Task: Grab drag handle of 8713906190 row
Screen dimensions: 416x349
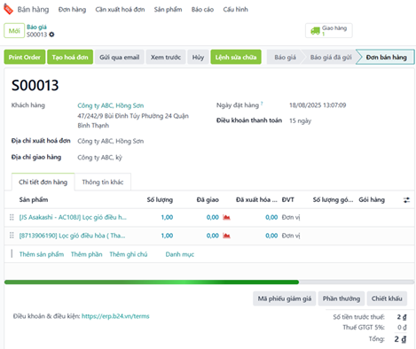Action: pos(12,236)
